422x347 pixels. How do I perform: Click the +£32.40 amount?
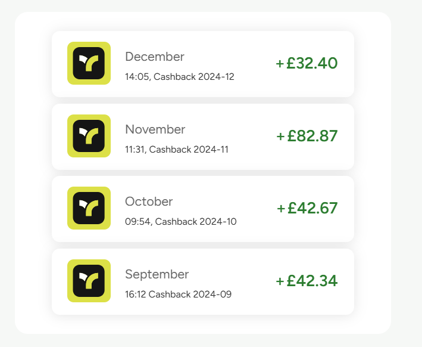tap(307, 63)
